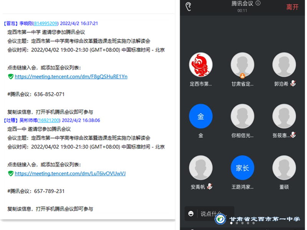Image resolution: width=307 pixels, height=230 pixels.
Task: Click the 腾讯会议 title text
Action: [x=242, y=3]
